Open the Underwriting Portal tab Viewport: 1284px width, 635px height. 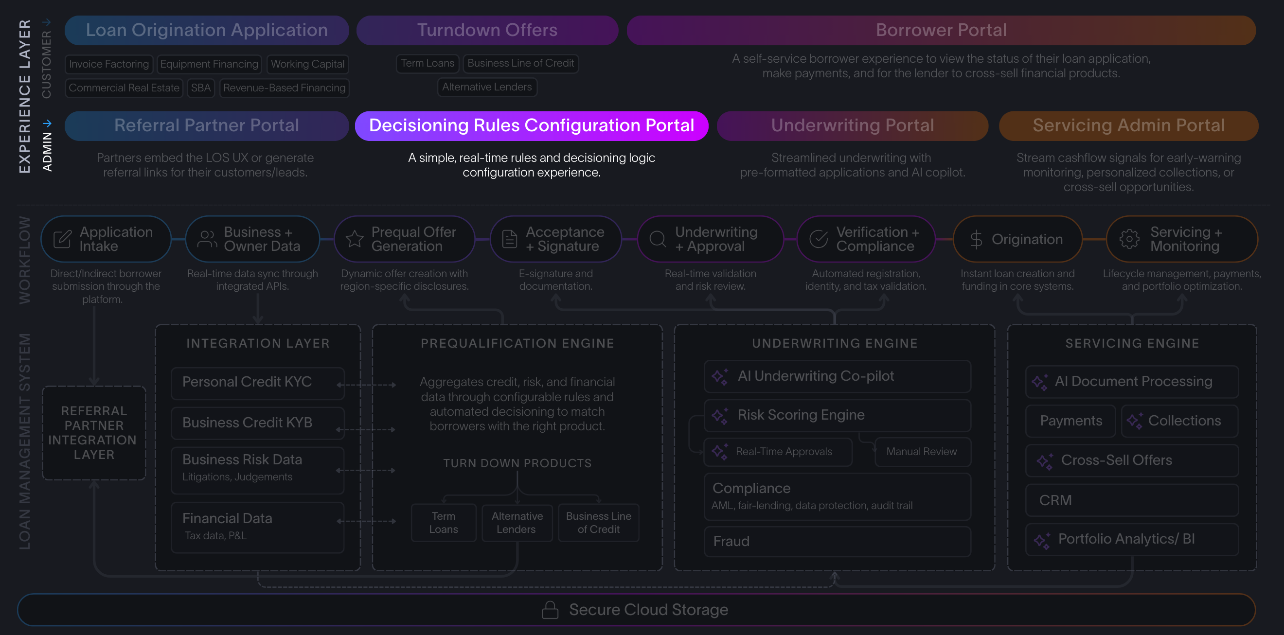(x=852, y=125)
